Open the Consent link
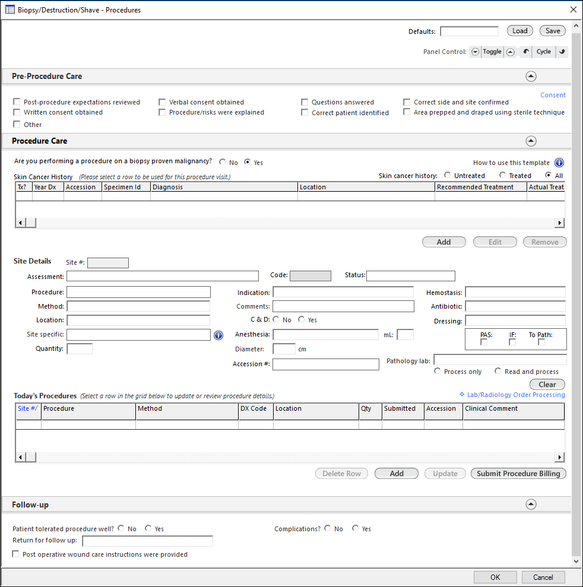The image size is (583, 587). click(553, 95)
